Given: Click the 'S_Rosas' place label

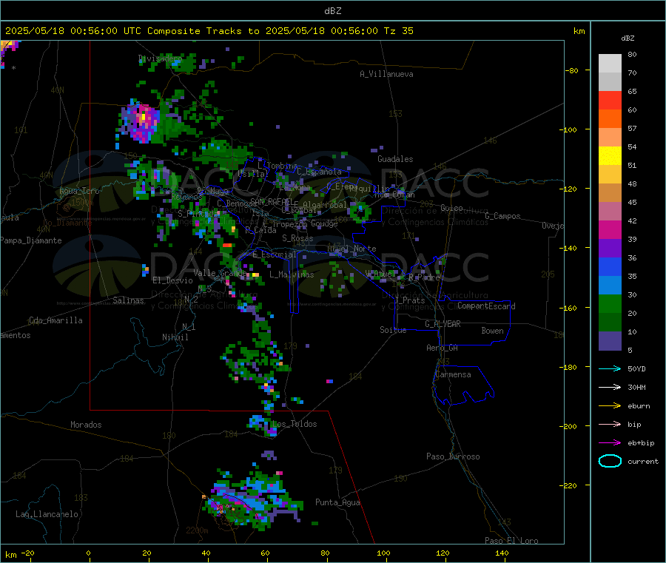Looking at the screenshot, I should pos(297,239).
